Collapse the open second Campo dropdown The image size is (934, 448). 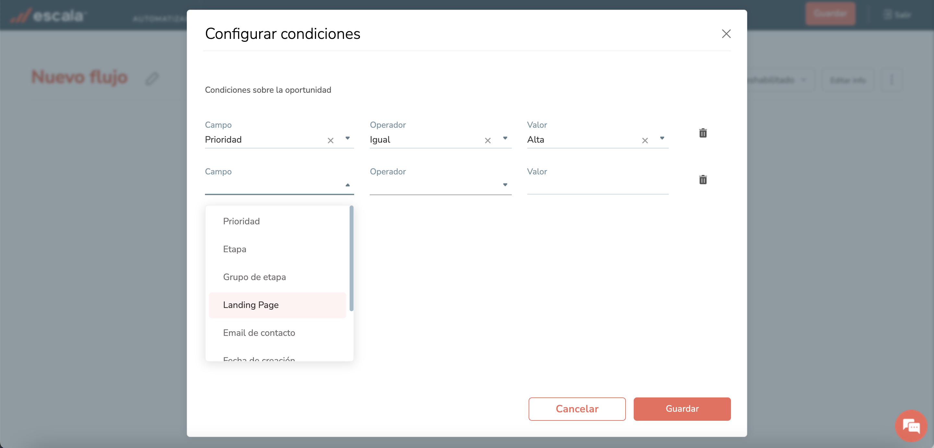347,185
